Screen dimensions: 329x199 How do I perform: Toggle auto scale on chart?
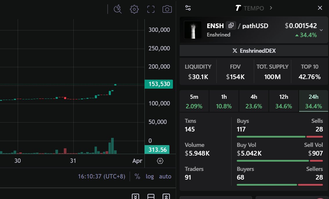pyautogui.click(x=165, y=176)
